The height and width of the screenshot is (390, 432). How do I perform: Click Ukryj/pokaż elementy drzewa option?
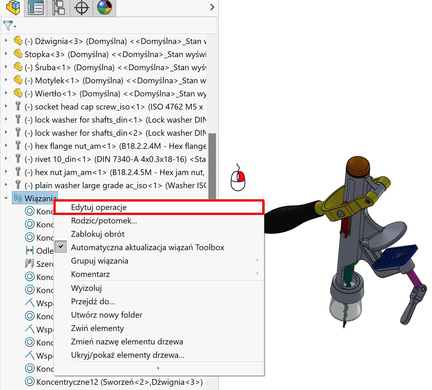tap(127, 355)
